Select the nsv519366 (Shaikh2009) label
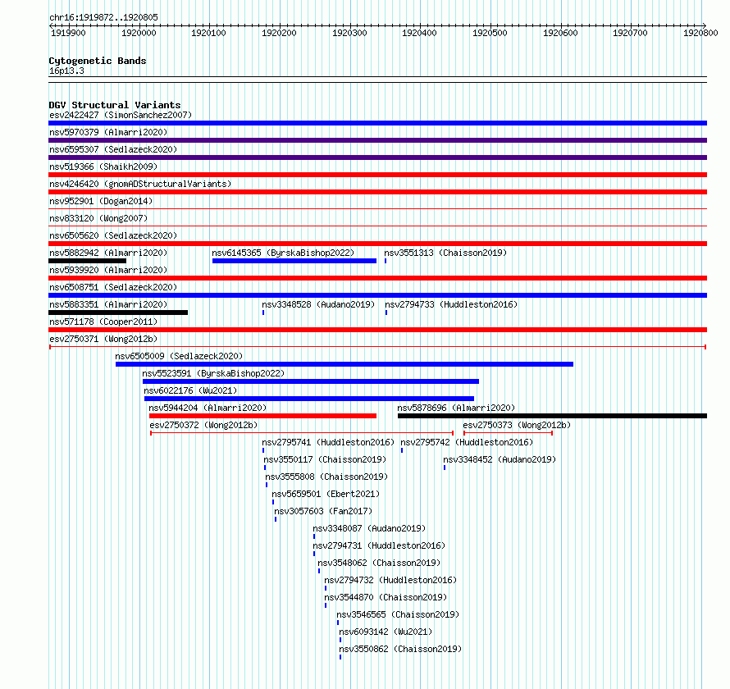 pyautogui.click(x=103, y=167)
